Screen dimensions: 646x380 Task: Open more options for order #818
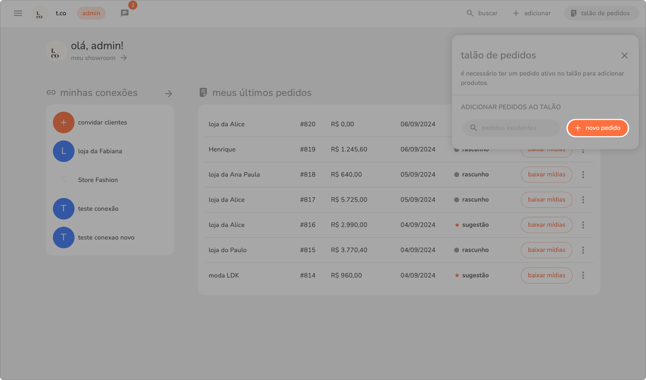pyautogui.click(x=583, y=174)
